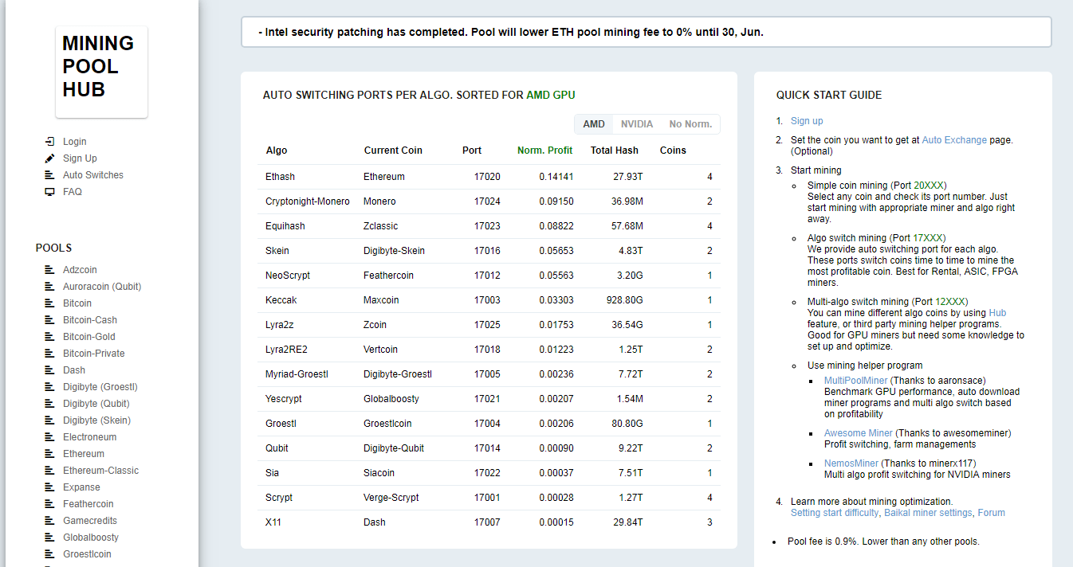Screen dimensions: 1073x567
Task: Click the Ethash algo row
Action: pos(489,177)
